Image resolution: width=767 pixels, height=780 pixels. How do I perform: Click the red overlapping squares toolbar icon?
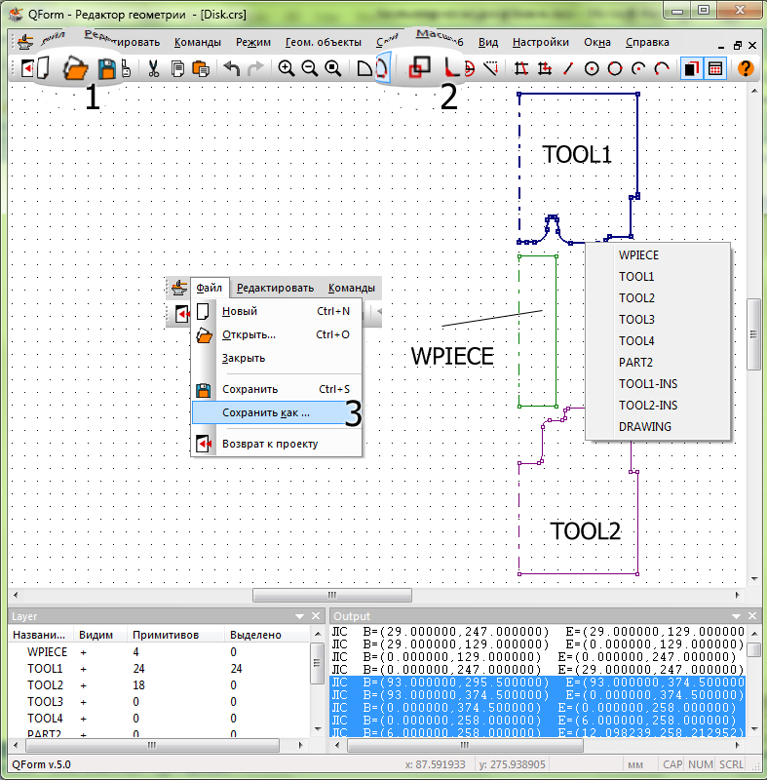click(419, 67)
